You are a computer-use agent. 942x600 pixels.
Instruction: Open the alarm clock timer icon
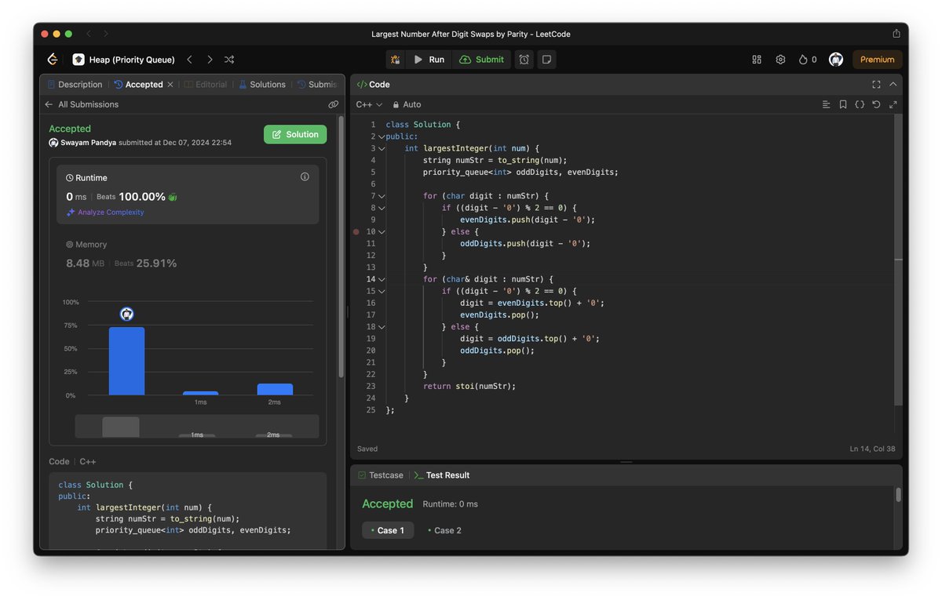coord(524,60)
